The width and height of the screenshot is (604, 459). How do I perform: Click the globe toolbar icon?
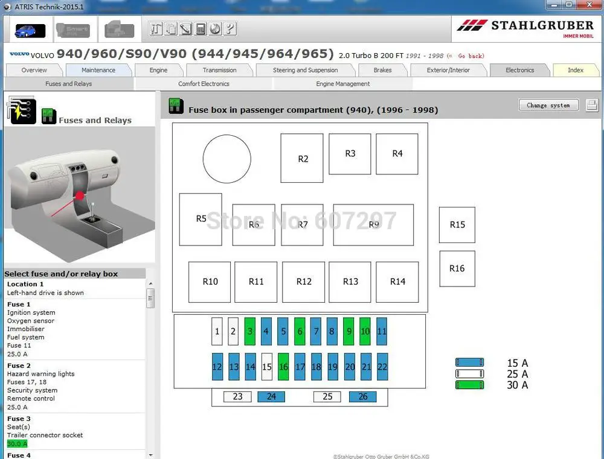pos(215,29)
